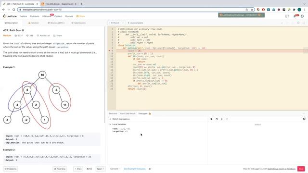Click the LeetCoding Challenge banner
The image size is (308, 173).
(241, 15)
